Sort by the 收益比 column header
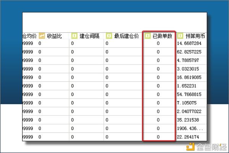 tap(54, 36)
